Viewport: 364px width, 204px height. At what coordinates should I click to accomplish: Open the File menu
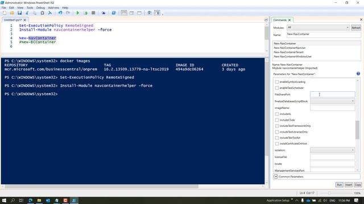point(4,7)
